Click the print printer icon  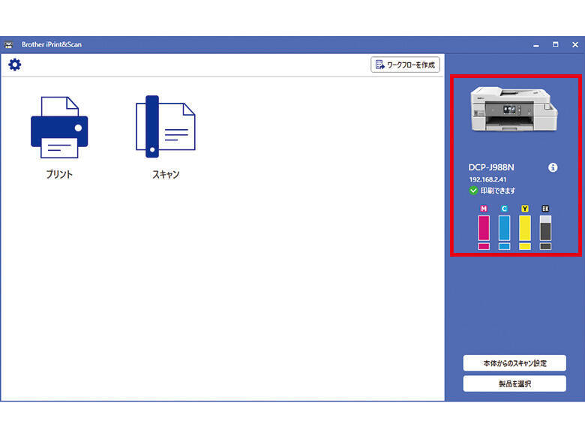[x=59, y=128]
